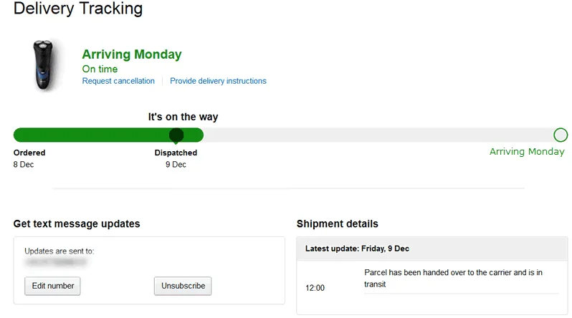572x318 pixels.
Task: Click the dark Dispatched progress marker
Action: 176,135
